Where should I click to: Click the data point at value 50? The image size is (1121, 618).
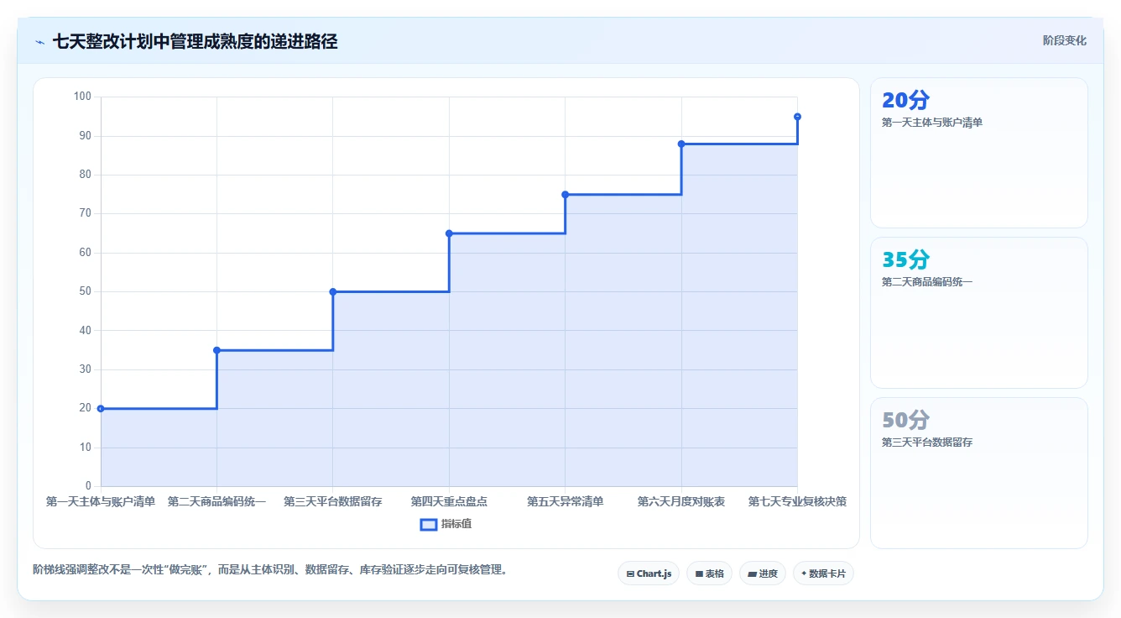[333, 291]
